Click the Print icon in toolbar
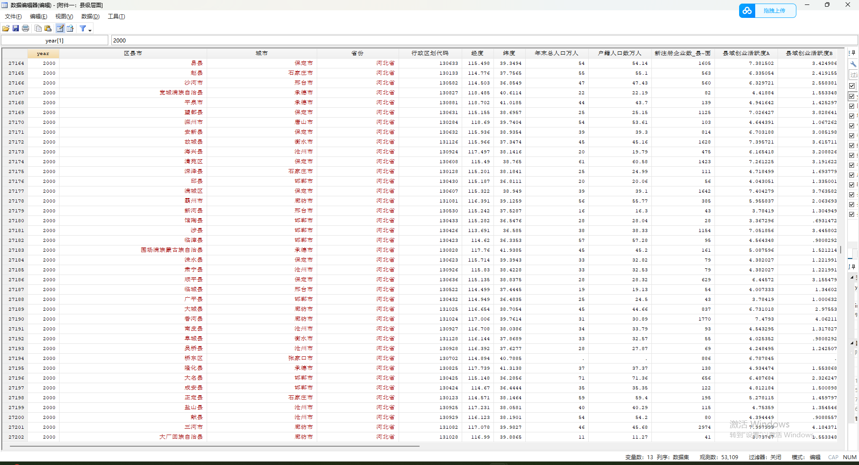 click(26, 29)
